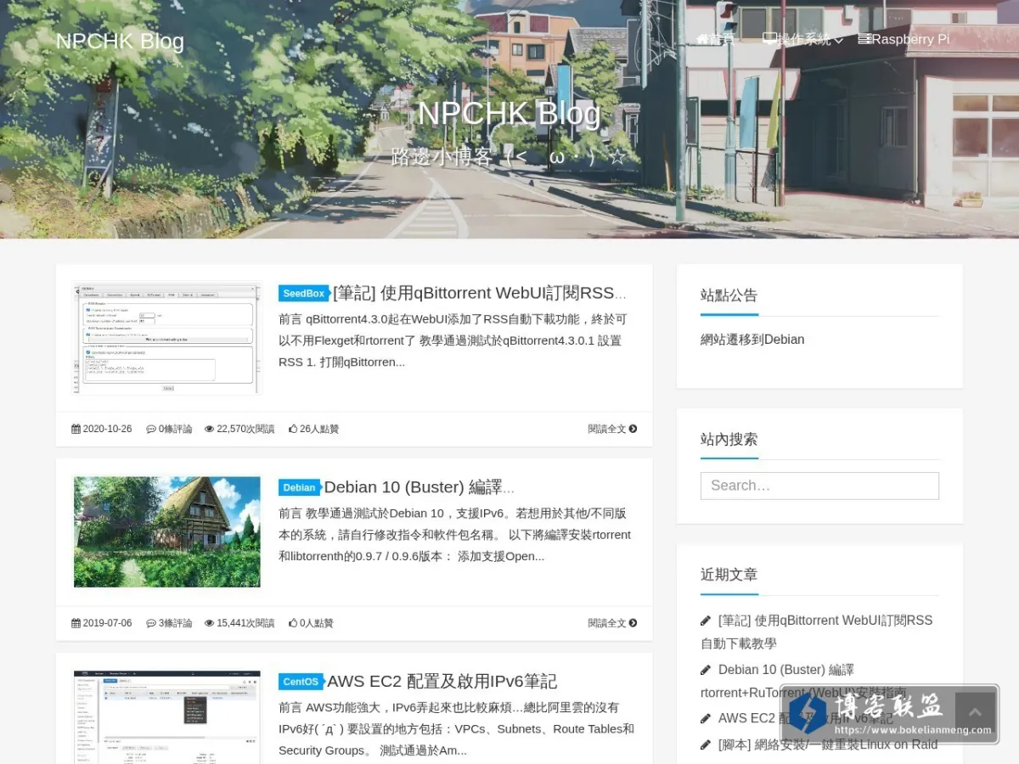Click the 路邊小博客 banner subtitle
This screenshot has width=1019, height=764.
pyautogui.click(x=509, y=157)
